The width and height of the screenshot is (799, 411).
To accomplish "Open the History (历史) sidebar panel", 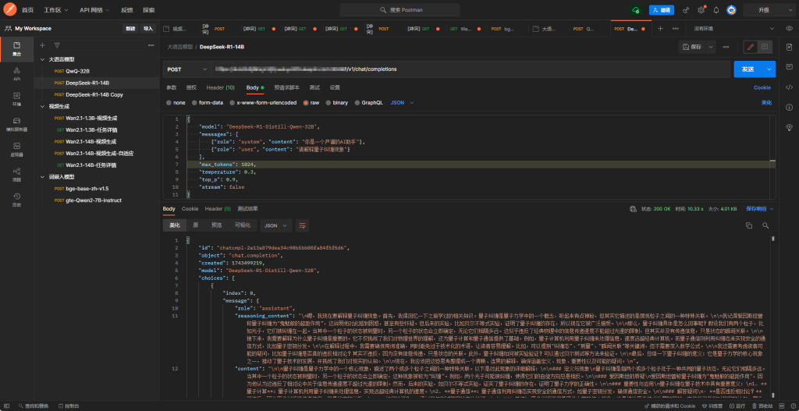I will [17, 200].
